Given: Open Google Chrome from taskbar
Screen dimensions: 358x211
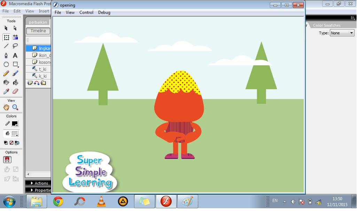Looking at the screenshot, I should pyautogui.click(x=58, y=201).
